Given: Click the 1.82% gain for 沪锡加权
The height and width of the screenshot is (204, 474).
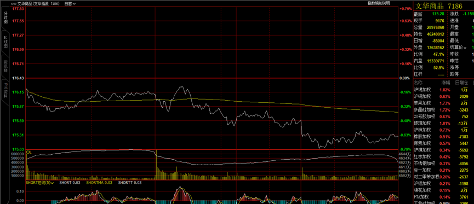Looking at the screenshot, I should 445,90.
